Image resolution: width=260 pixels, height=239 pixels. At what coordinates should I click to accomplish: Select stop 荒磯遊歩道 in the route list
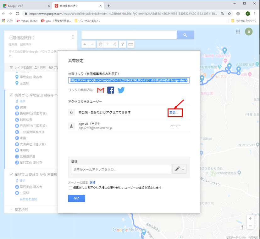coord(27,156)
